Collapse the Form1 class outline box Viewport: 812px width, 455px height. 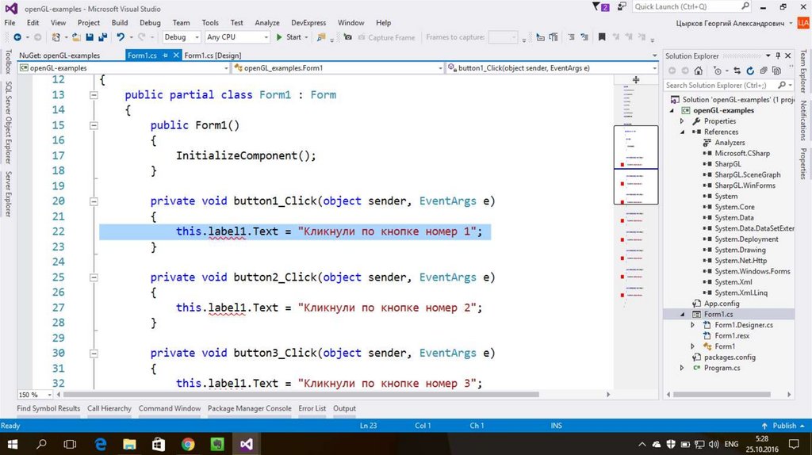point(94,95)
